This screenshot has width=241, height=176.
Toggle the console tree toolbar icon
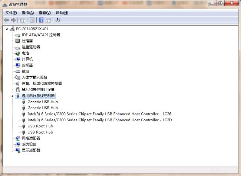click(x=23, y=20)
